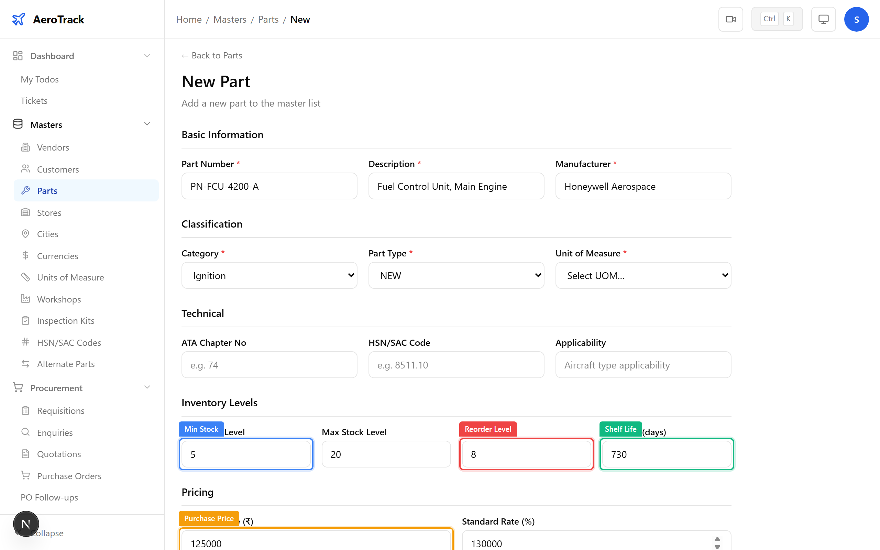Click the Currencies dollar icon

25,255
